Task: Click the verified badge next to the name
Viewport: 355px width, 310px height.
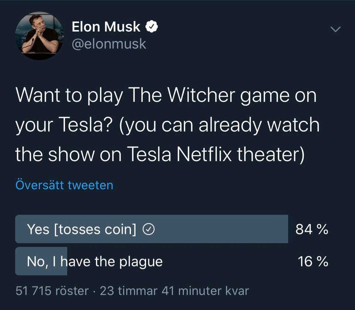Action: [x=152, y=27]
